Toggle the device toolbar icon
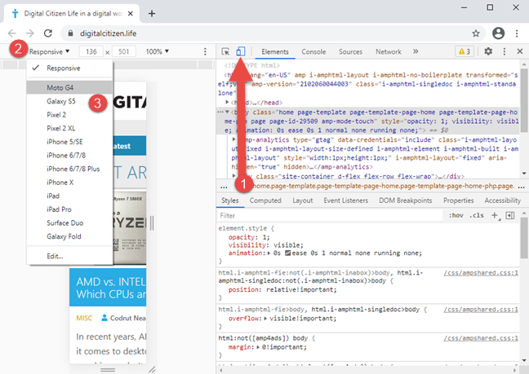 click(x=241, y=51)
